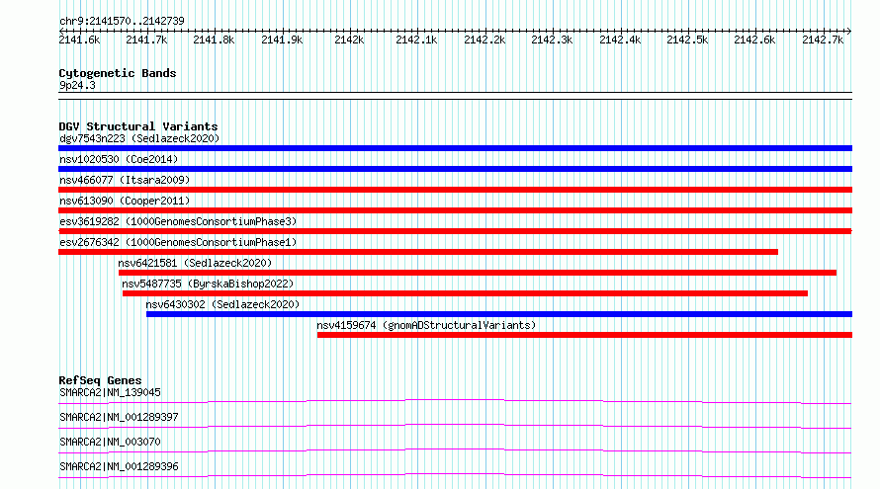880x489 pixels.
Task: Select the 2141.7k ruler position label
Action: 146,40
